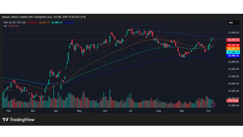Click the Jul marker on the time axis
Screen dimensions: 243x137
[130, 110]
